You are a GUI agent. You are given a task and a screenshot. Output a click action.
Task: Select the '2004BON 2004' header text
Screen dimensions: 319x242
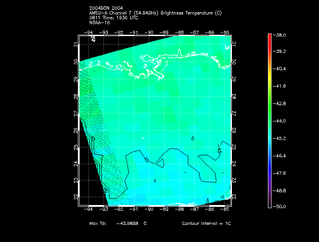pos(106,8)
